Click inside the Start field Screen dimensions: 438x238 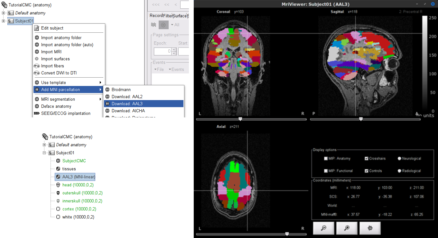click(183, 51)
